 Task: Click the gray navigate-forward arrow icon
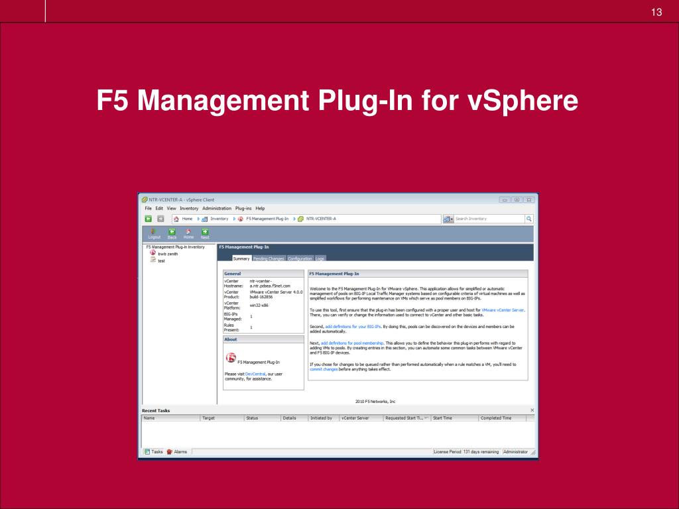click(x=160, y=219)
